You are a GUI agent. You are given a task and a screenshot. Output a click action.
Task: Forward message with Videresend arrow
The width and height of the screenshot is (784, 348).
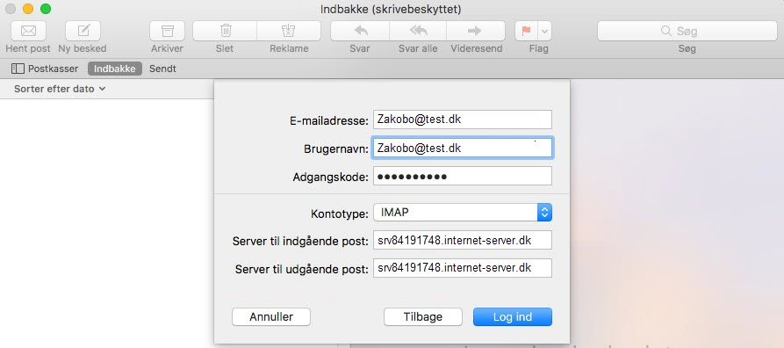(x=476, y=31)
